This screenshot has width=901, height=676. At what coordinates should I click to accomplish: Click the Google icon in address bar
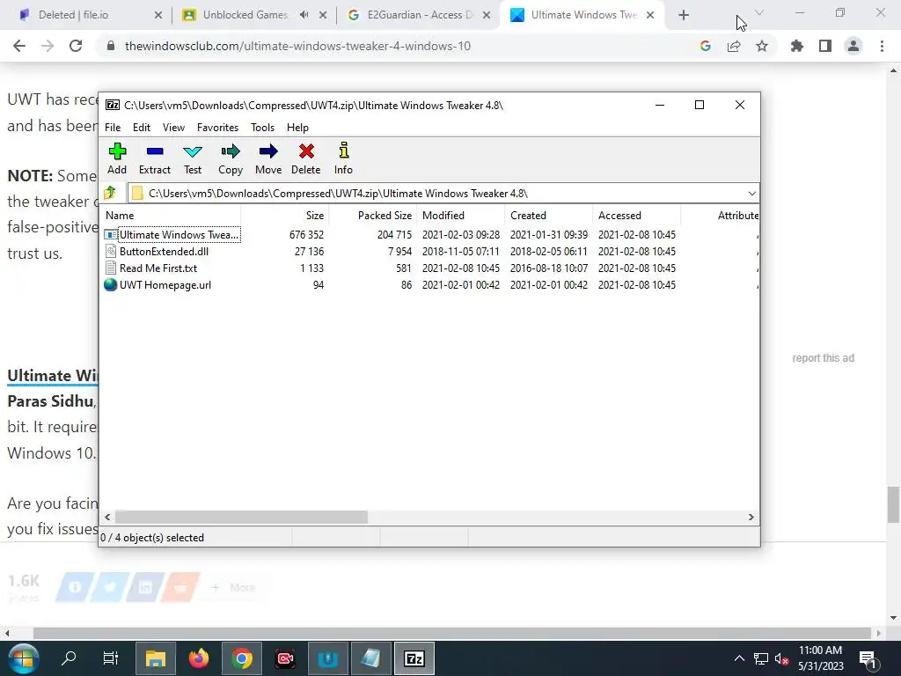click(706, 46)
